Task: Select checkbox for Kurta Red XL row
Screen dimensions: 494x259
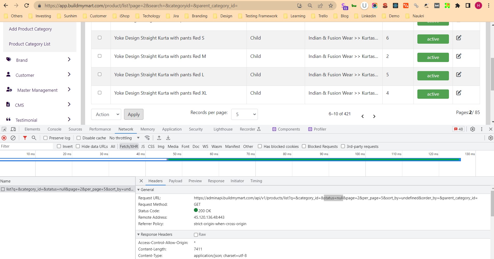Action: [x=100, y=93]
